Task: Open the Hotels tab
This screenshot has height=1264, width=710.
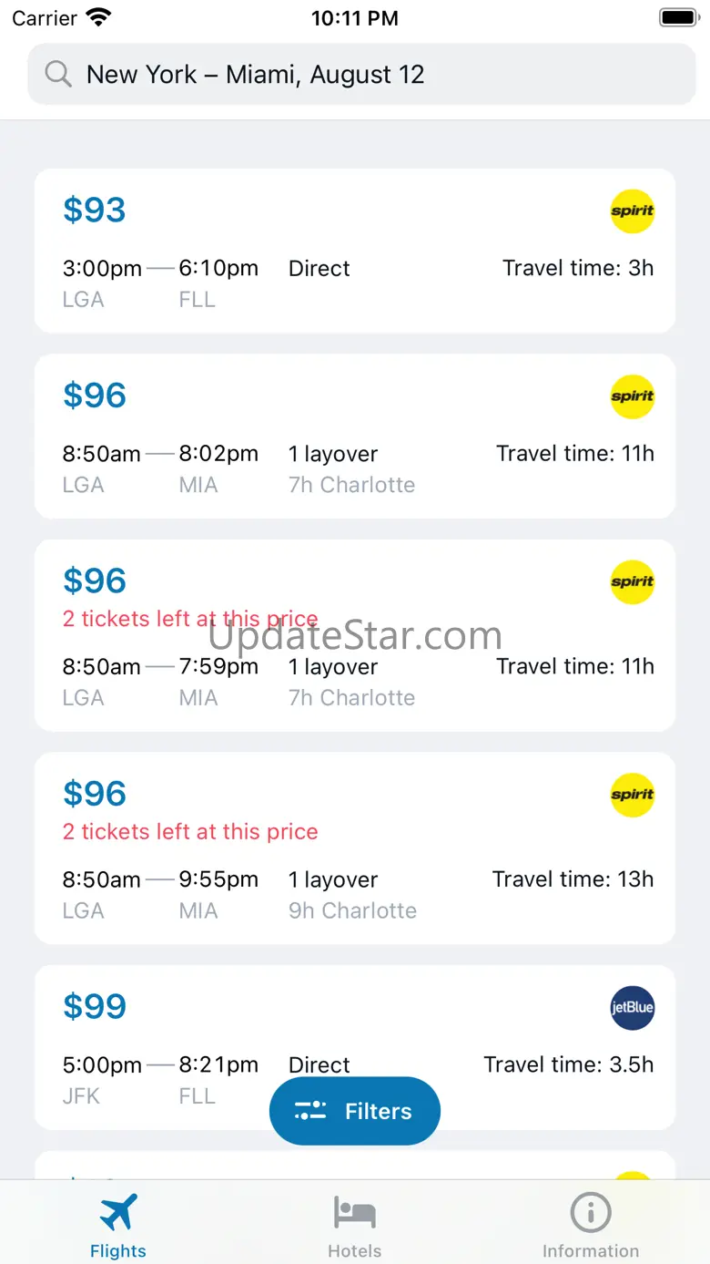Action: [354, 1226]
